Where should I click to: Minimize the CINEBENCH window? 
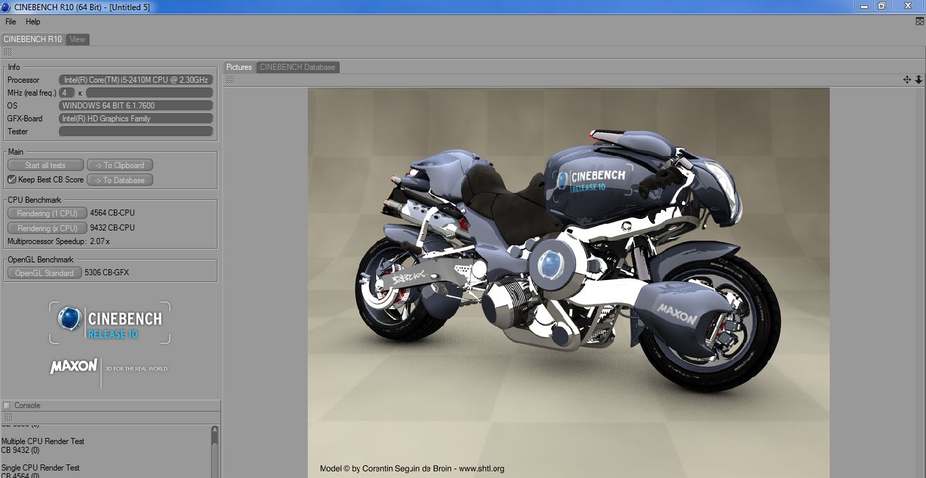tap(864, 6)
